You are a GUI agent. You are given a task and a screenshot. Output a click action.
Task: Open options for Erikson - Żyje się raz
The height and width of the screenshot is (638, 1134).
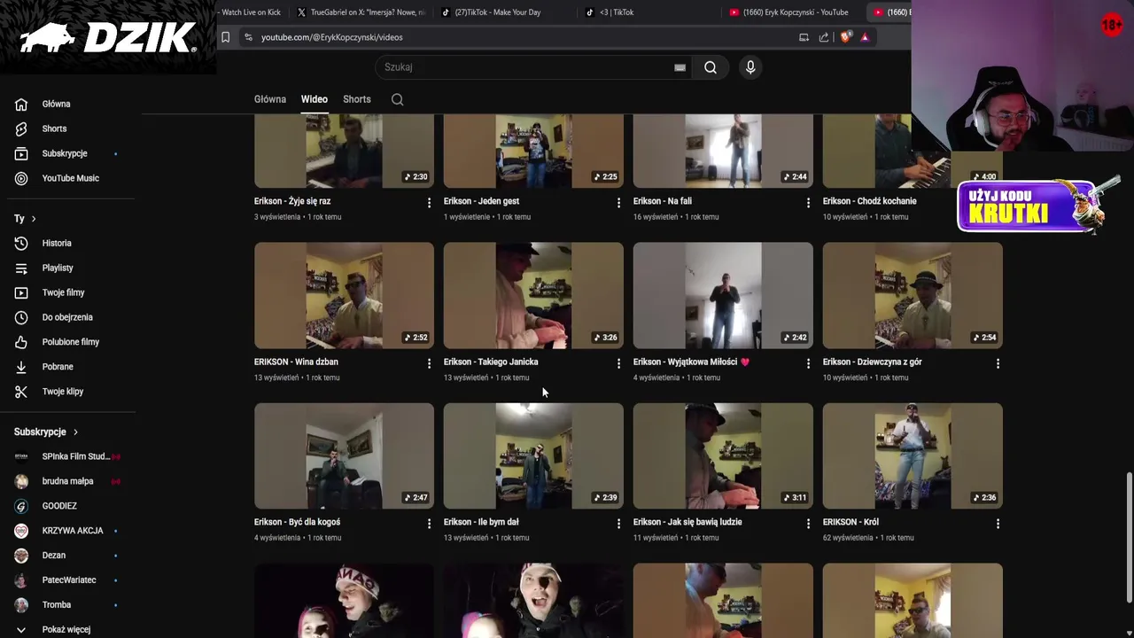pyautogui.click(x=429, y=203)
